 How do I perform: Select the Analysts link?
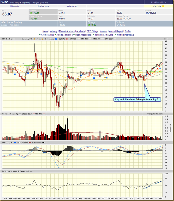pyautogui.click(x=81, y=31)
